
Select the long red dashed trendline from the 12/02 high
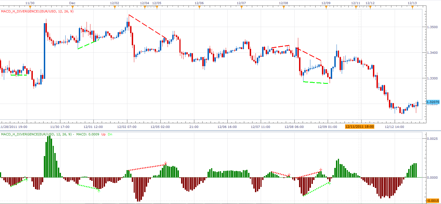(147, 26)
